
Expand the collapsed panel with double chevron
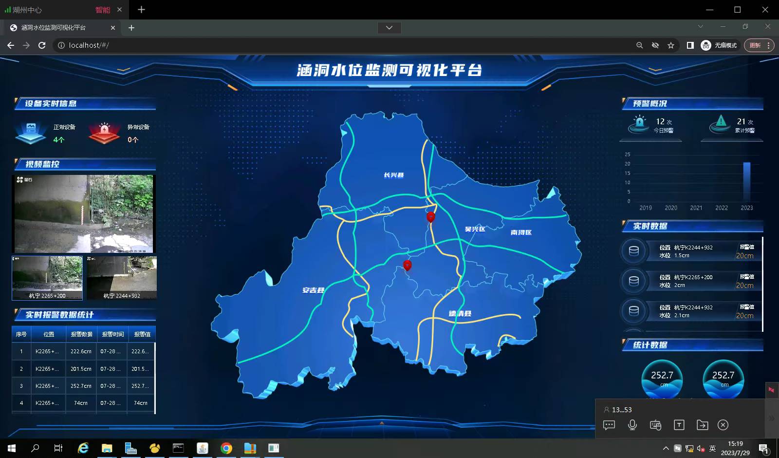(771, 418)
